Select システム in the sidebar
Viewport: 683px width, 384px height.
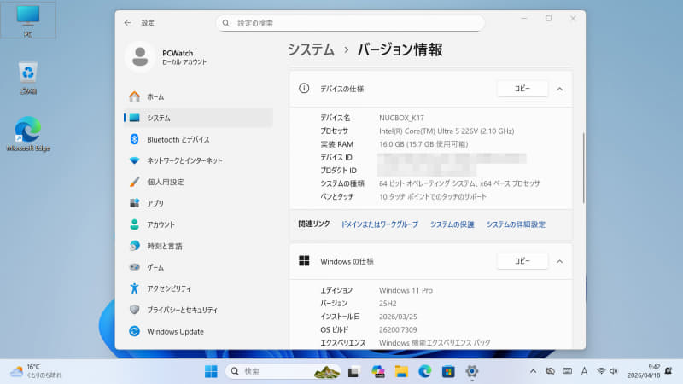[198, 118]
